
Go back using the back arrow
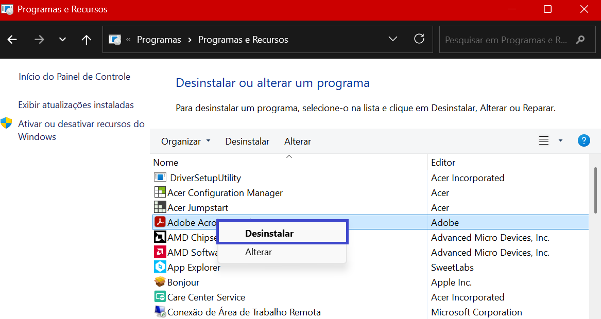pyautogui.click(x=12, y=40)
